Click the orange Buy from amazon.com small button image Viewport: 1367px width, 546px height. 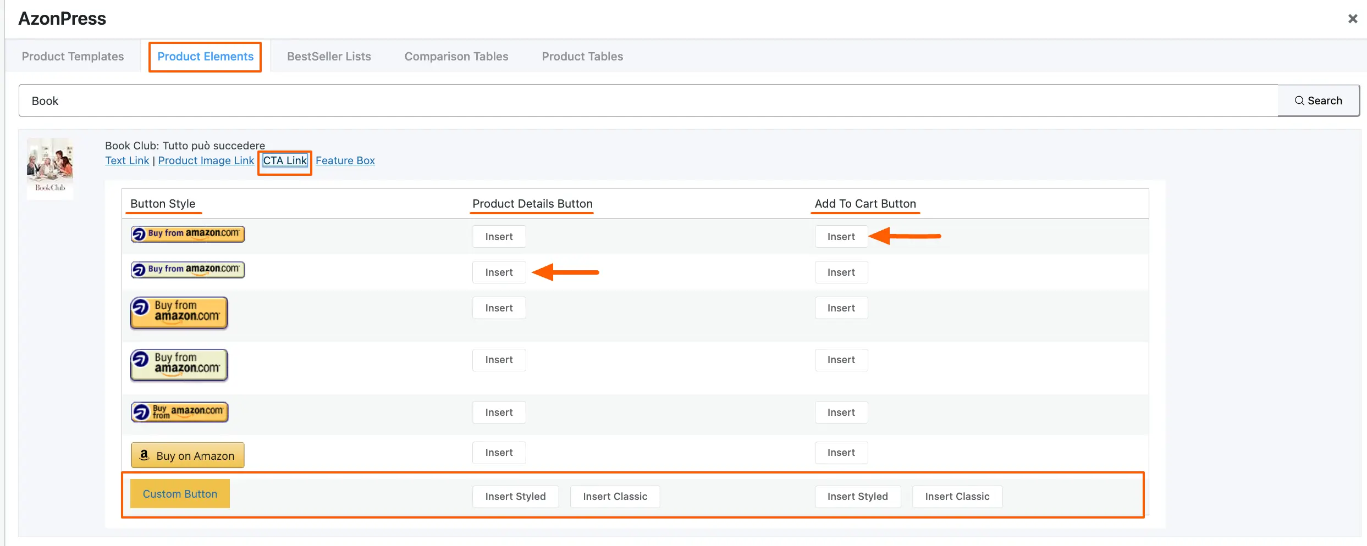pyautogui.click(x=188, y=234)
